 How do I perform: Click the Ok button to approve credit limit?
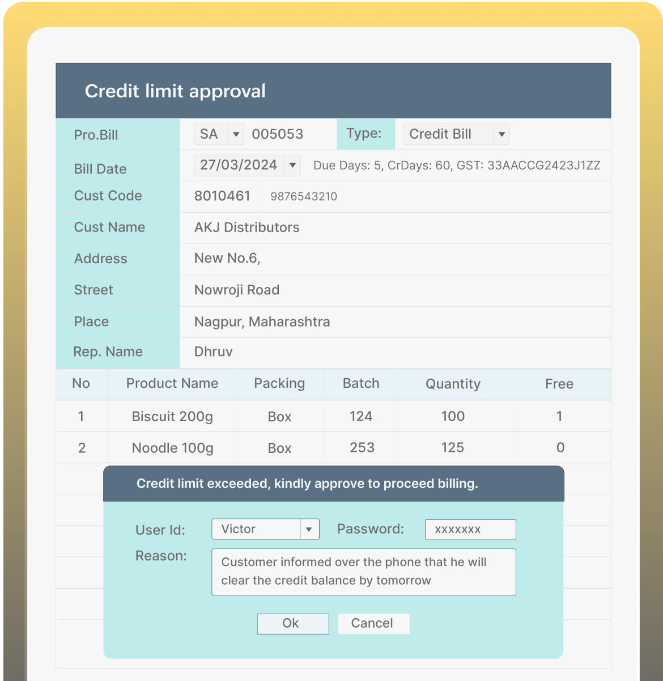(x=292, y=623)
